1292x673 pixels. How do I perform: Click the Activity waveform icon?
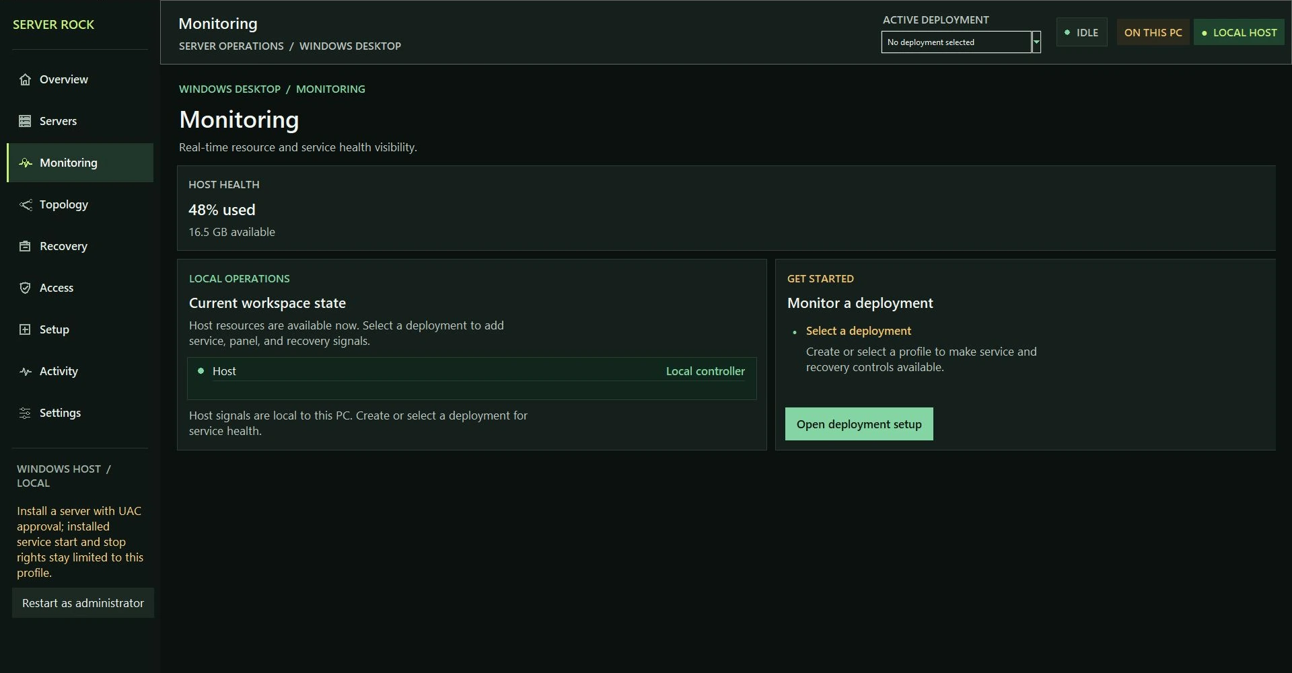click(x=25, y=371)
